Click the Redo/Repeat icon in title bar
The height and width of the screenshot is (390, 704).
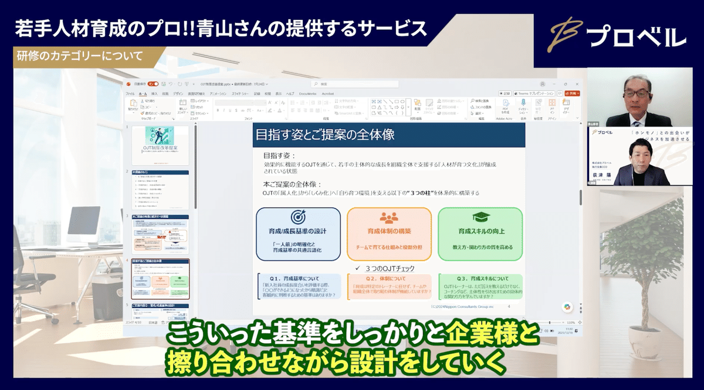pyautogui.click(x=180, y=84)
